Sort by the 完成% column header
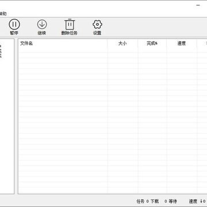The width and height of the screenshot is (207, 207). (152, 44)
